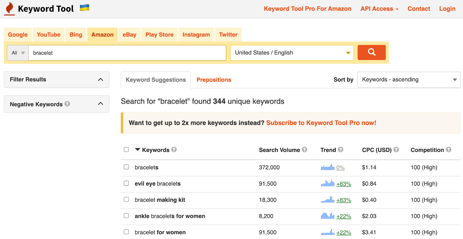
Task: Select the Keyword Suggestions tab
Action: 156,80
